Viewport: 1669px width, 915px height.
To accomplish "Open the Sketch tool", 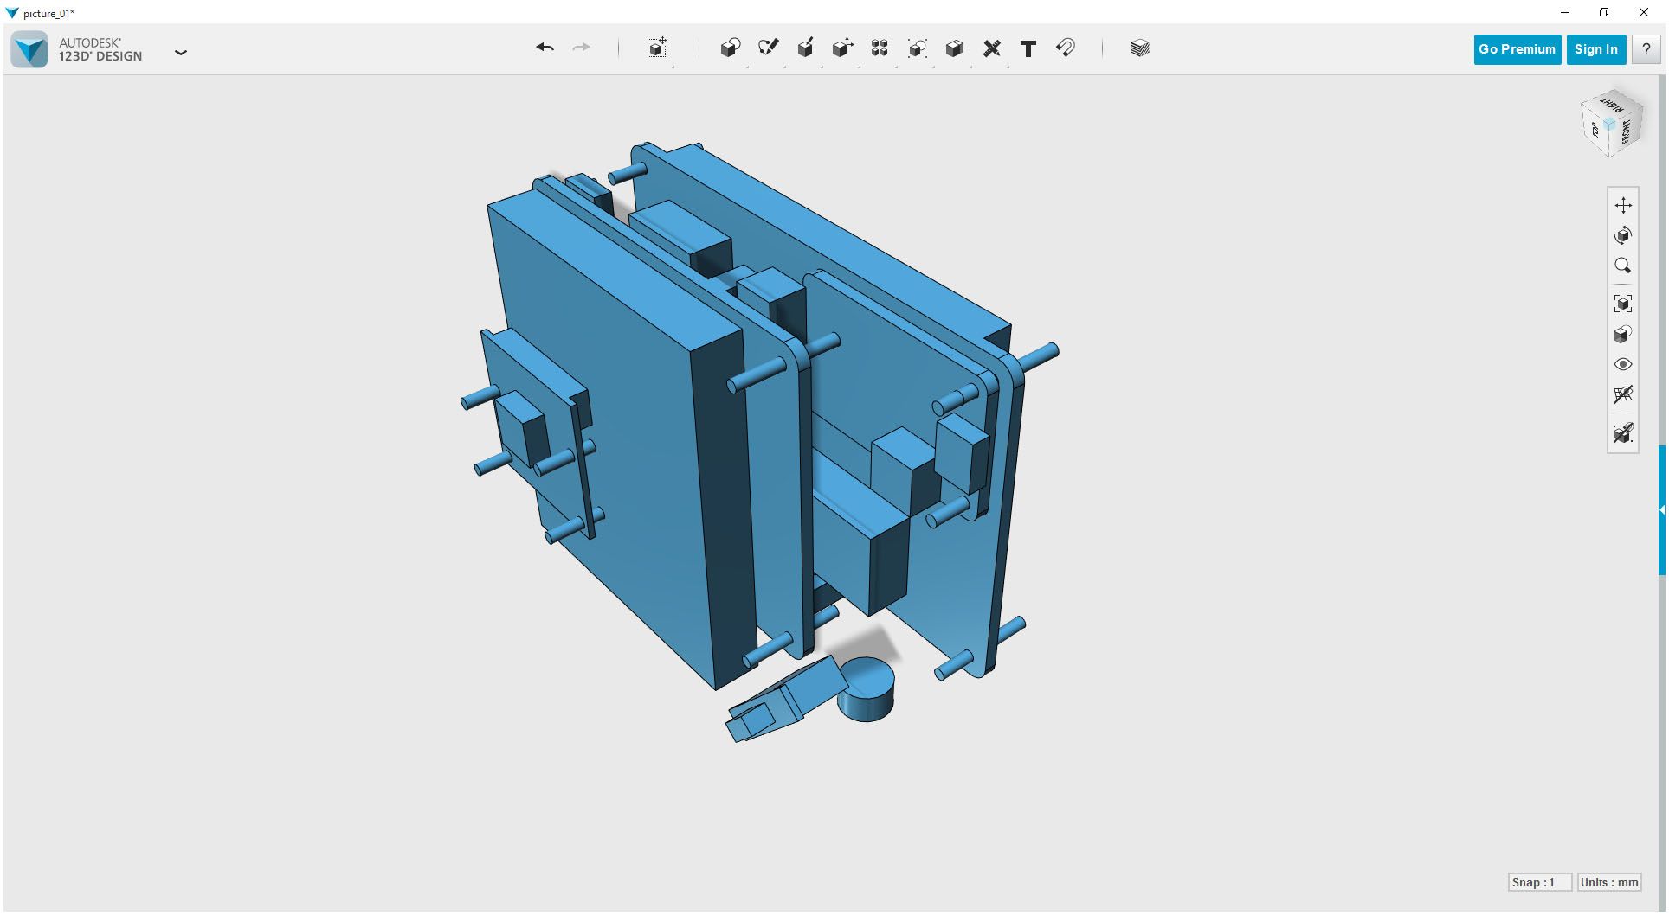I will [x=769, y=48].
